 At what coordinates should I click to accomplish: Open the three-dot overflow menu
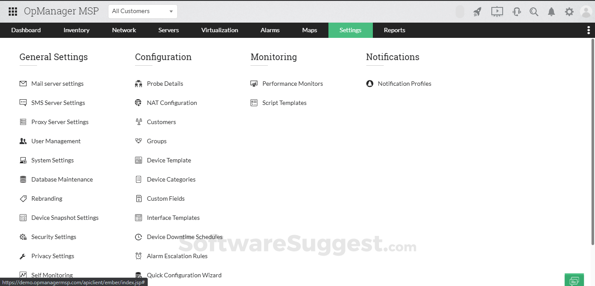coord(589,30)
